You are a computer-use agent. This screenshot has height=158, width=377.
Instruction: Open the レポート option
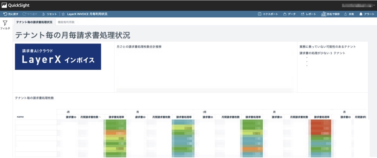click(x=308, y=14)
